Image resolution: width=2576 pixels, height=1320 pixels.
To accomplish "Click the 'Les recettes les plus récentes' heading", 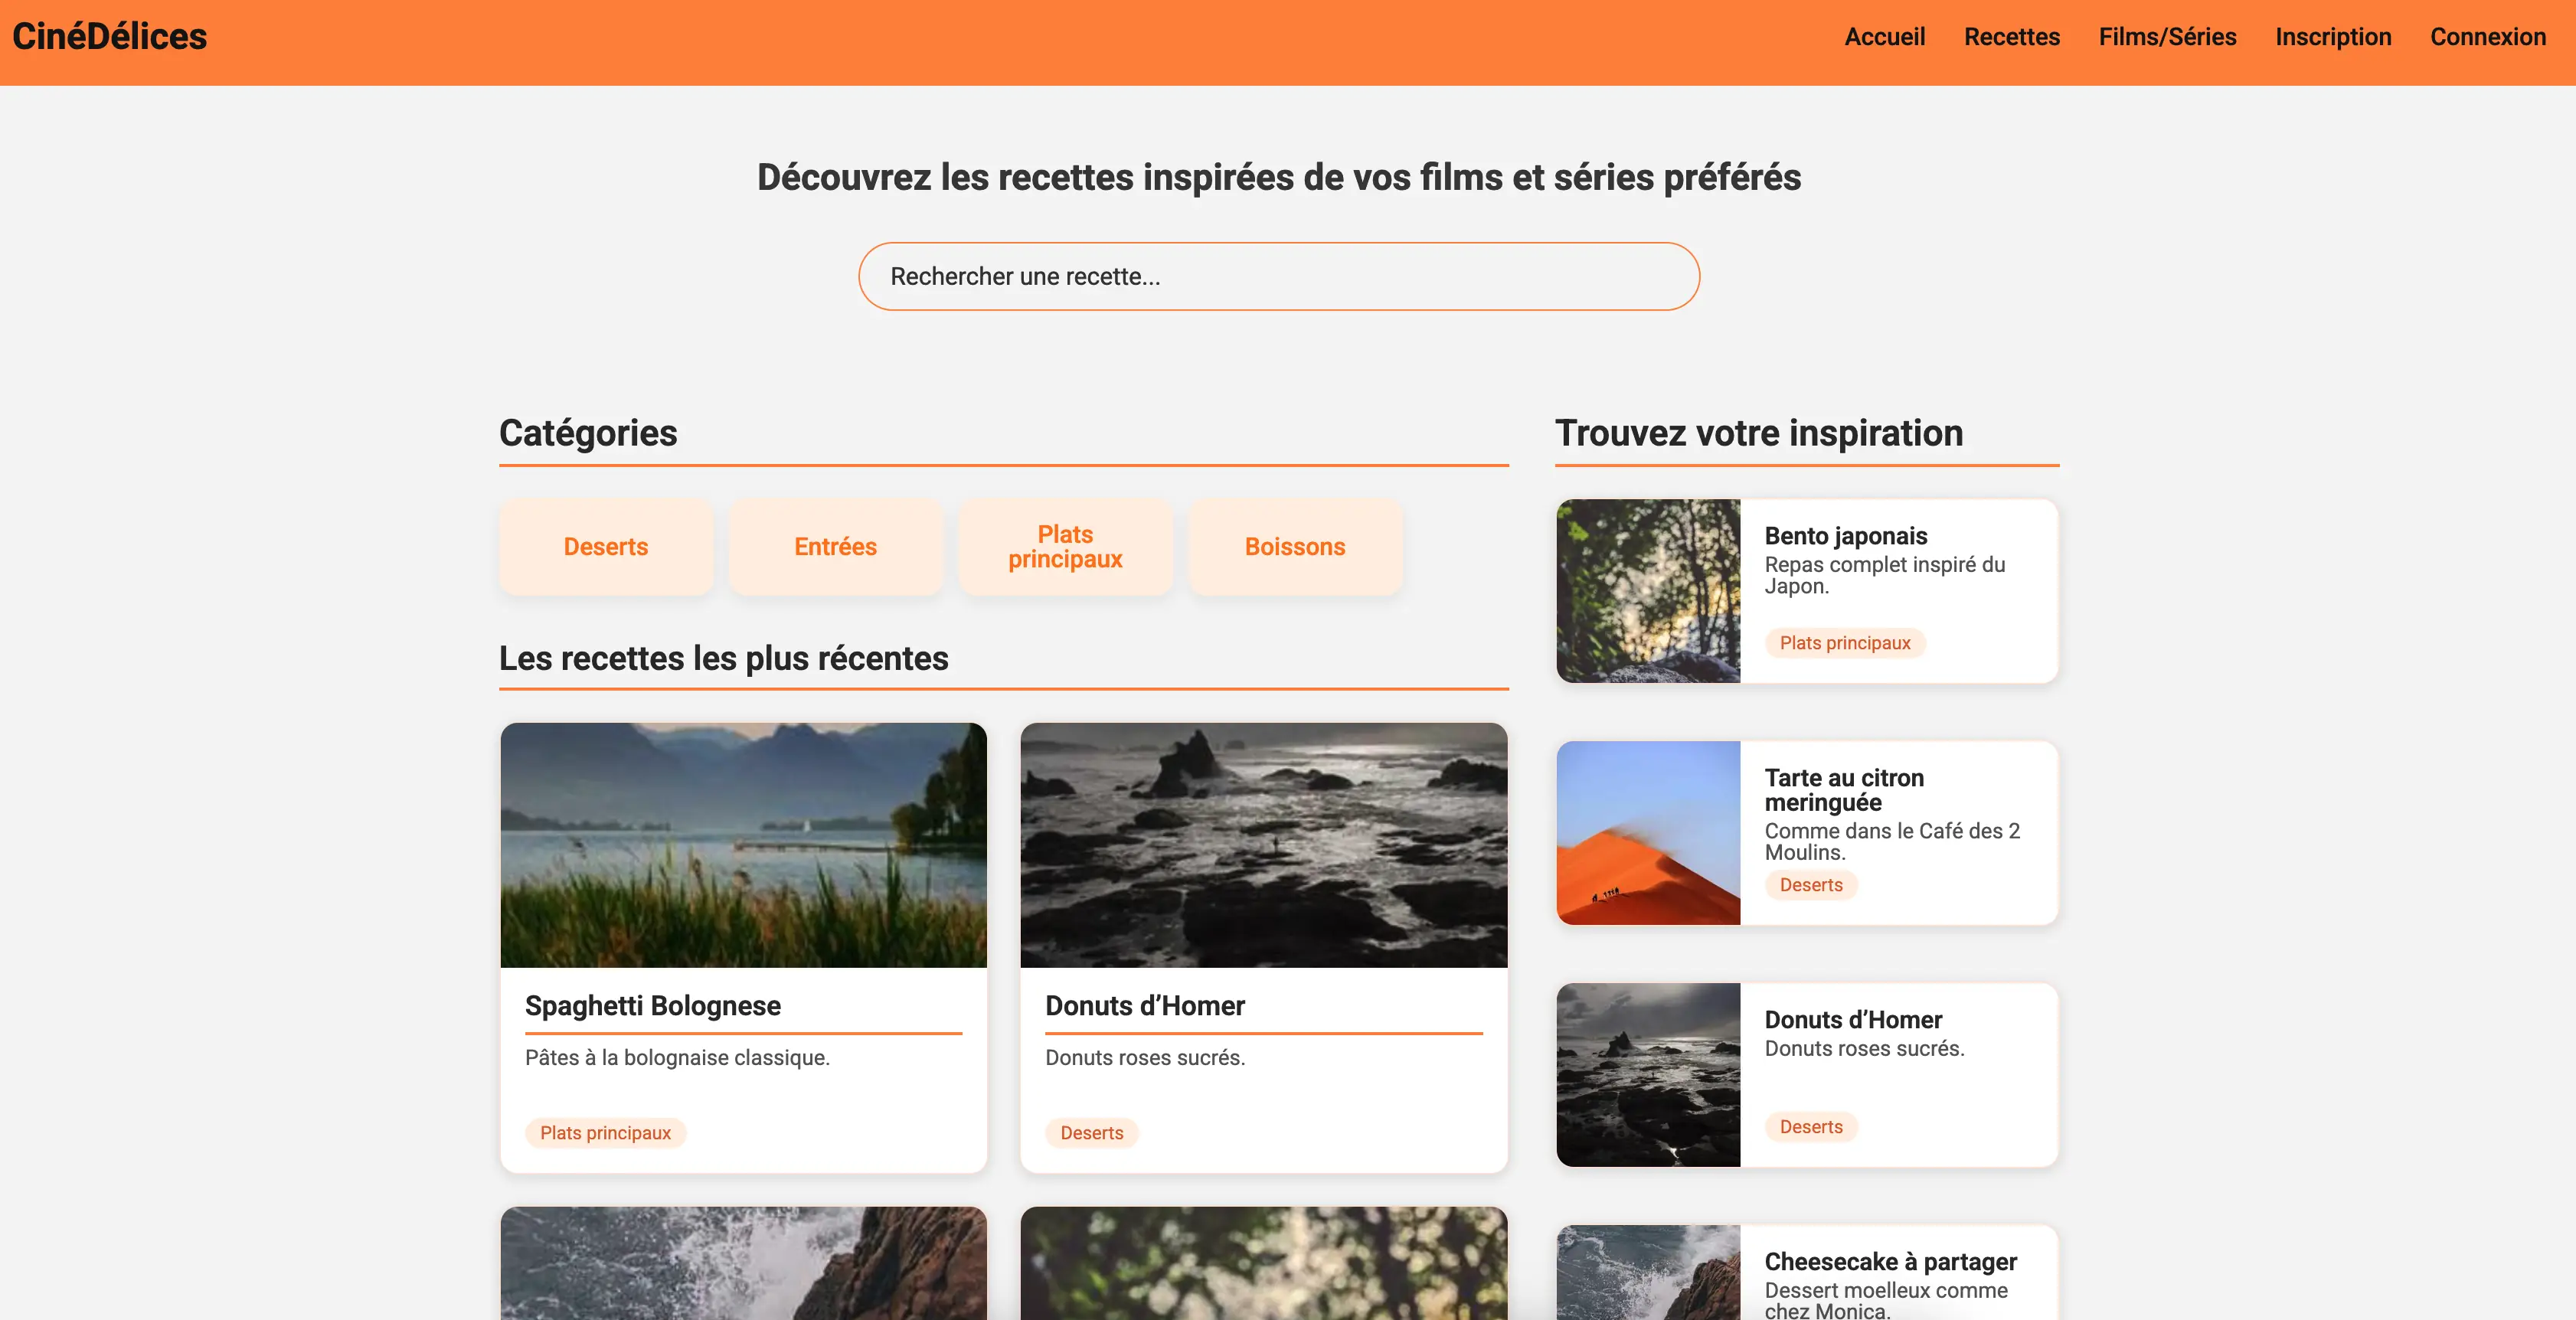I will point(723,658).
